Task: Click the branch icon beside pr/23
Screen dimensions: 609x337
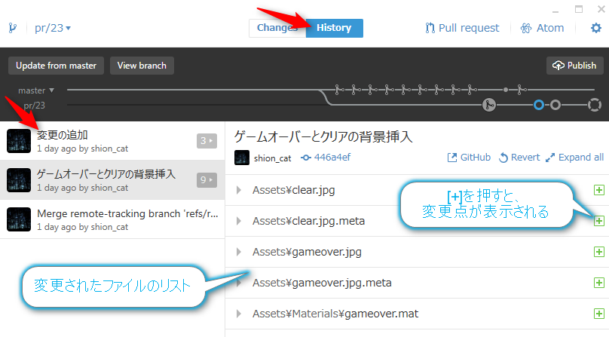Action: pyautogui.click(x=12, y=28)
